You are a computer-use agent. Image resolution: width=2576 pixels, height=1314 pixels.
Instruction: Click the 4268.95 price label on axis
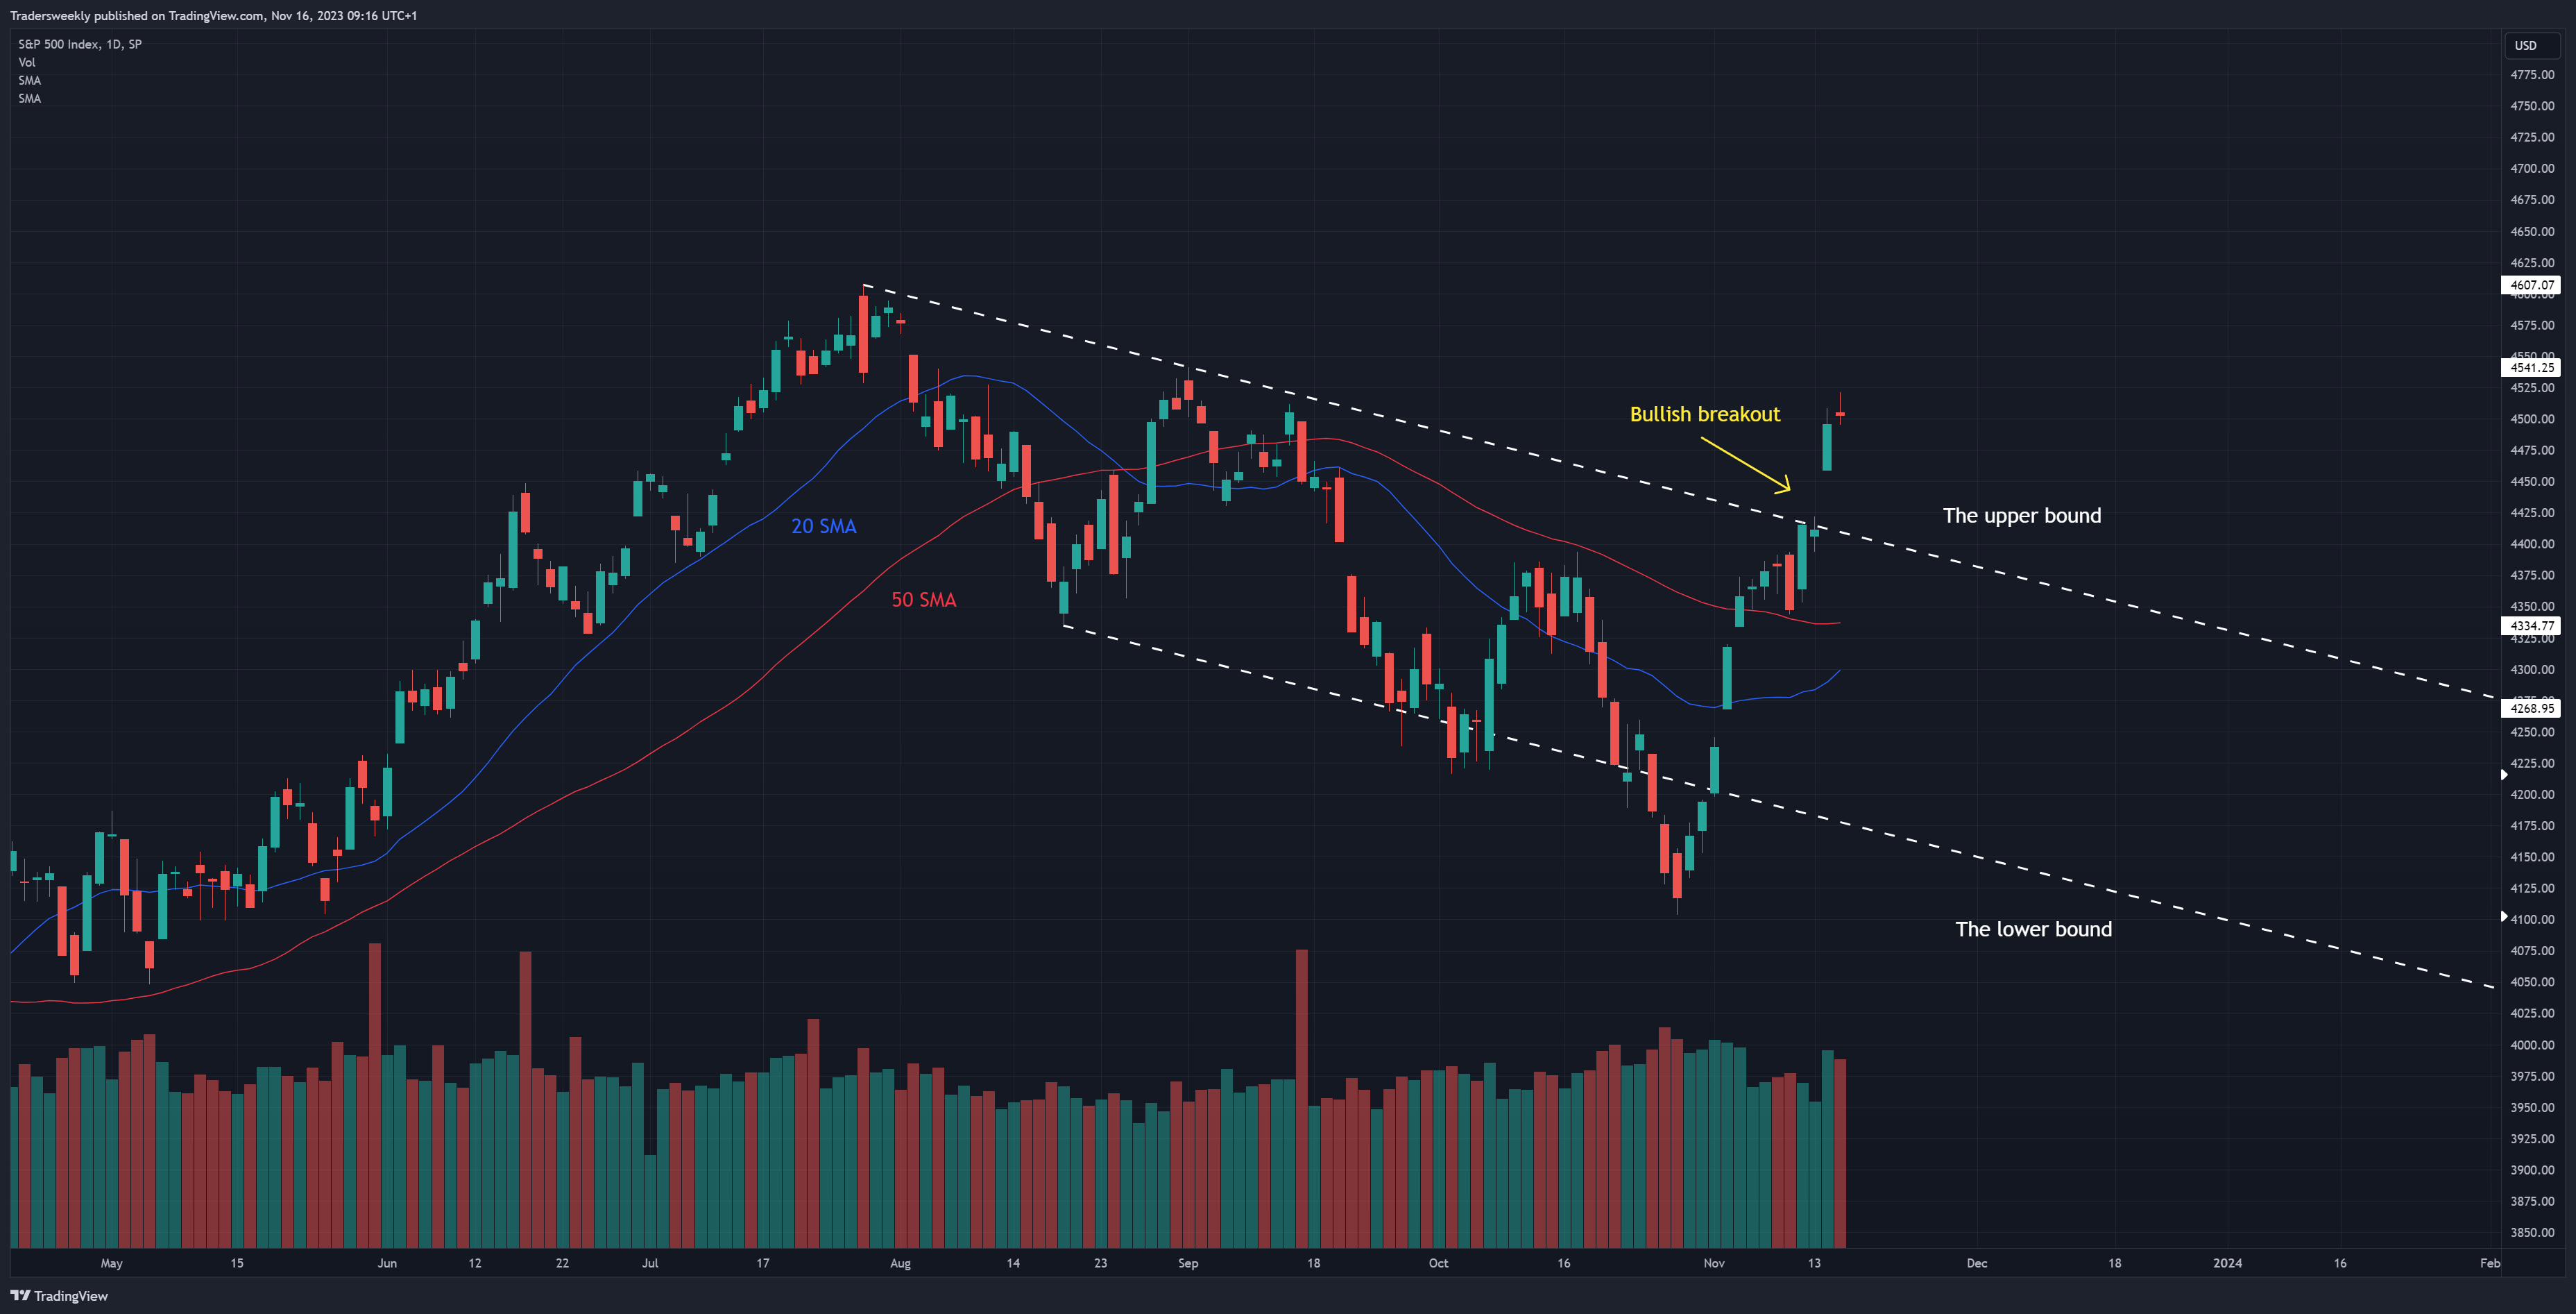[x=2531, y=707]
